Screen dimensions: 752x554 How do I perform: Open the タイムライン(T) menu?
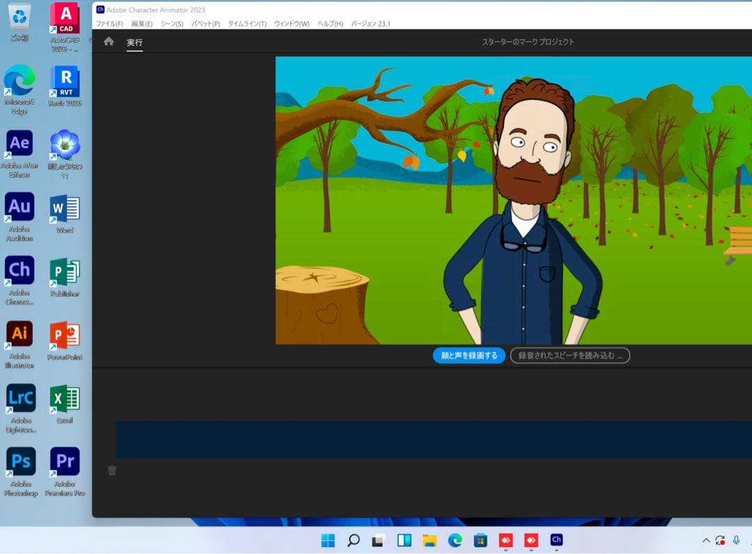(x=246, y=24)
